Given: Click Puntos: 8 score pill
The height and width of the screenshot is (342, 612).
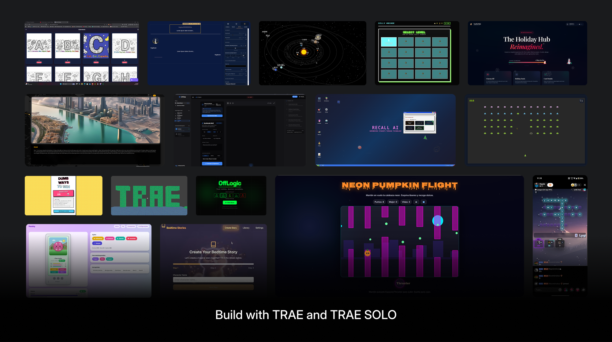Looking at the screenshot, I should [x=379, y=202].
